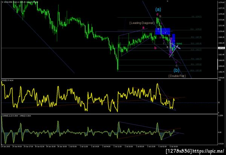Select the green 'failed' text label
Image resolution: width=226 pixels, height=155 pixels.
coord(179,44)
